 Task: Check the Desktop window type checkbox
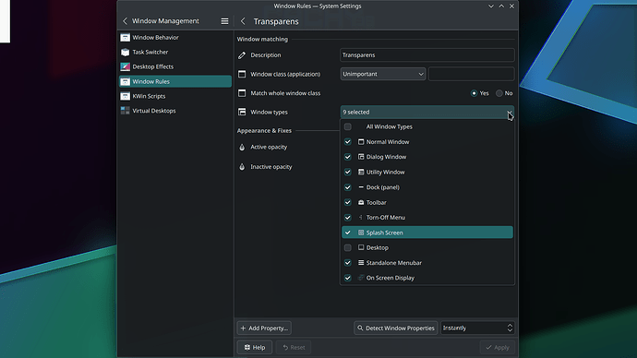click(x=348, y=247)
